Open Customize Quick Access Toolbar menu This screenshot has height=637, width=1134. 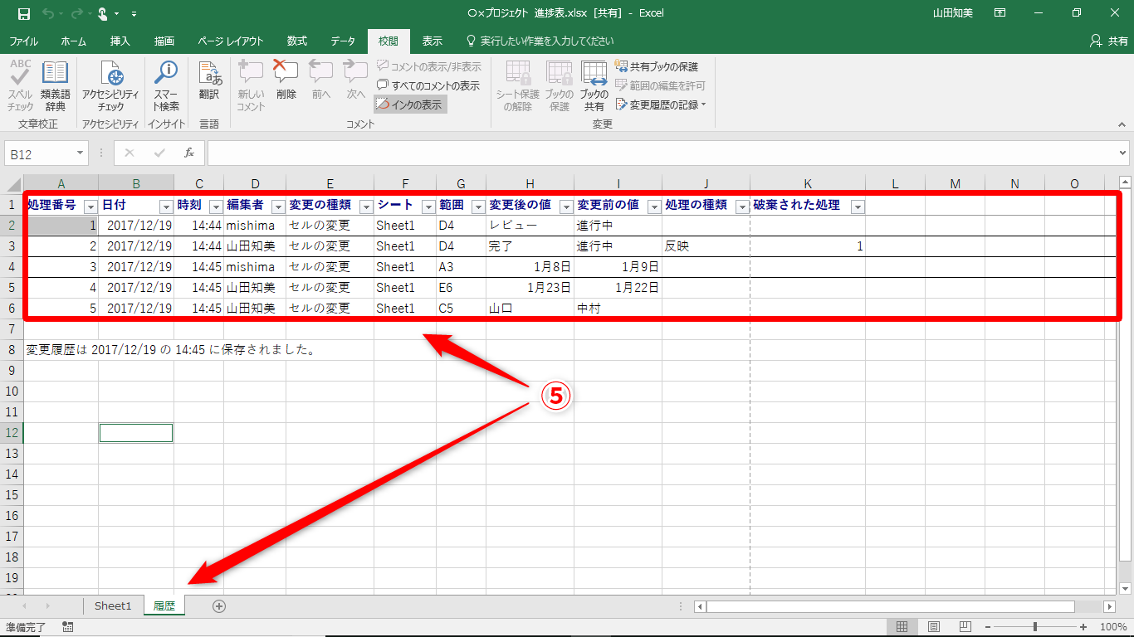pyautogui.click(x=134, y=13)
